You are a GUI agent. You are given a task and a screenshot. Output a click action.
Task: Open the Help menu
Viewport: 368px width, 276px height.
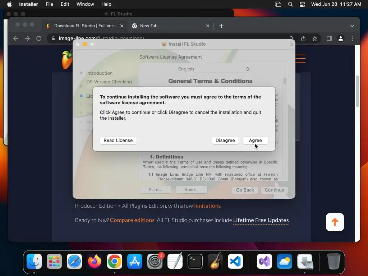[x=106, y=4]
